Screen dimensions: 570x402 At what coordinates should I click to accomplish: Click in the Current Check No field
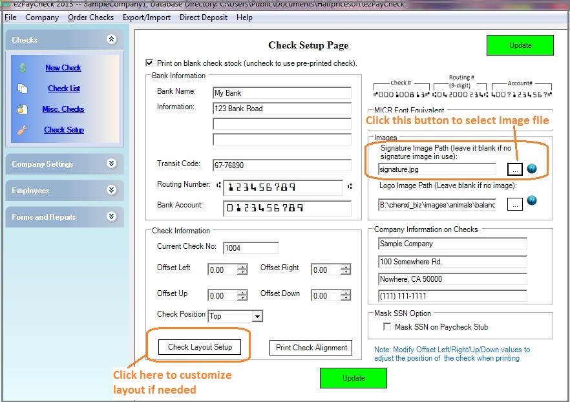click(x=251, y=247)
